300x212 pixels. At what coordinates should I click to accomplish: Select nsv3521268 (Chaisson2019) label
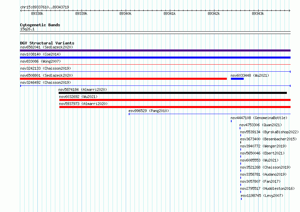click(265, 167)
